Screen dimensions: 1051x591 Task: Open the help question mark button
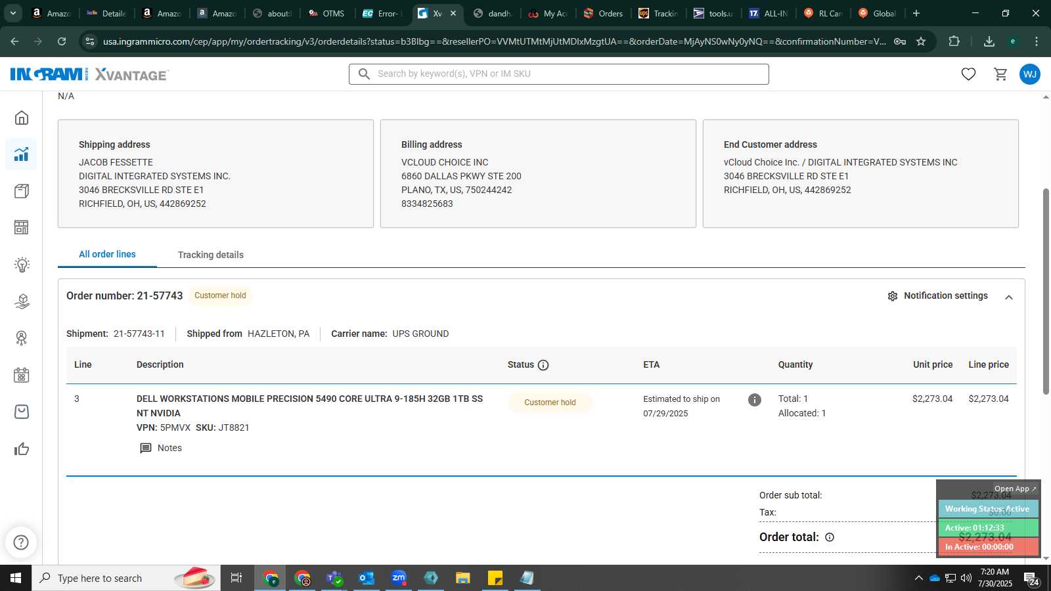point(21,542)
